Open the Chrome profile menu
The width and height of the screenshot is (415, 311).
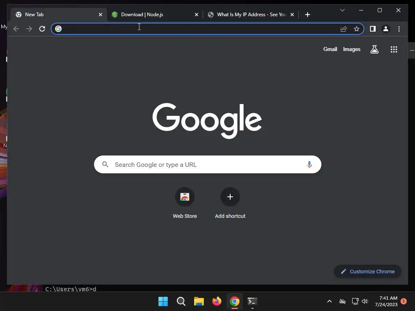coord(386,29)
